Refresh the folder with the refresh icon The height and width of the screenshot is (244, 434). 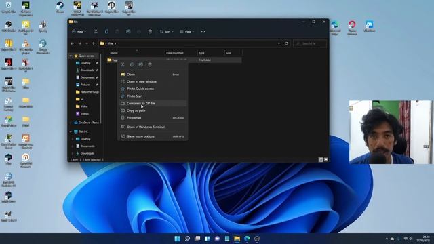click(x=286, y=43)
